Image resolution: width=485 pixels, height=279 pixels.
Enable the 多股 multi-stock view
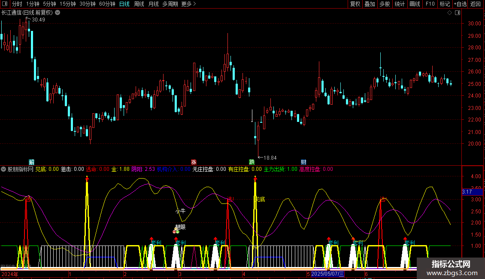(x=385, y=4)
